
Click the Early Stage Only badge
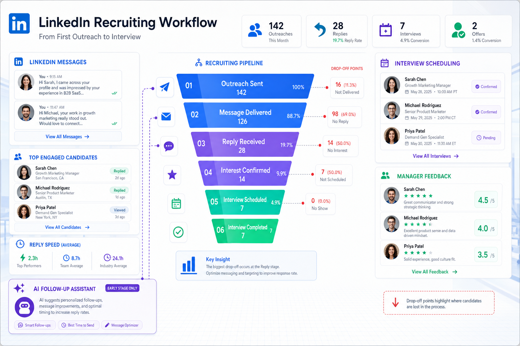click(122, 288)
